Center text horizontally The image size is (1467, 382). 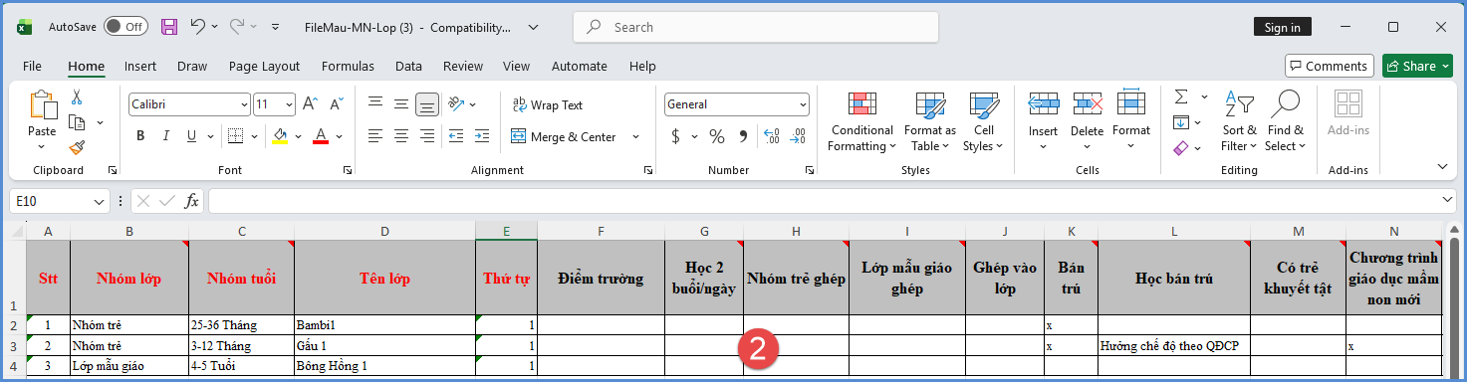(x=401, y=136)
